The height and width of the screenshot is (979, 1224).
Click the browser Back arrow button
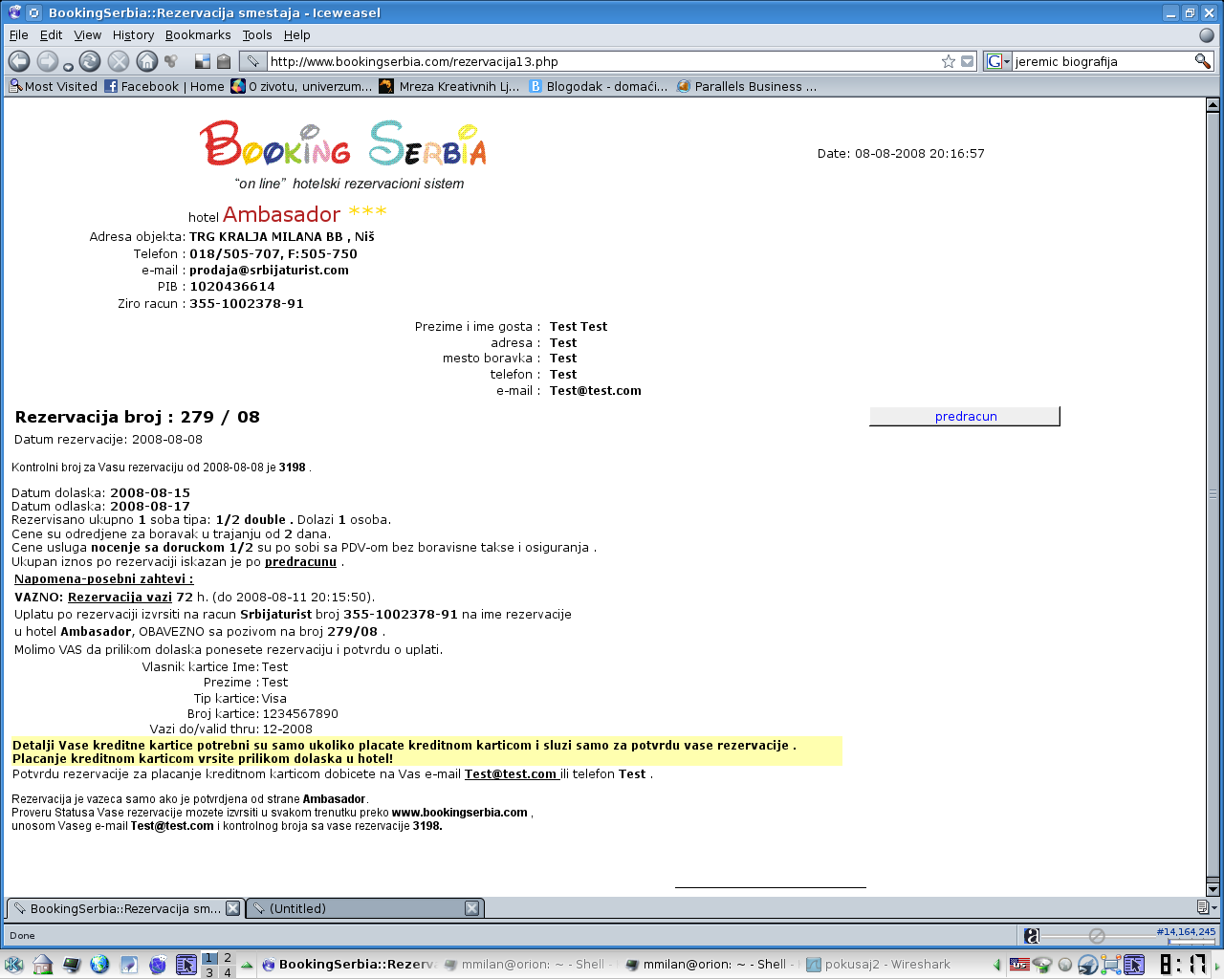tap(19, 61)
